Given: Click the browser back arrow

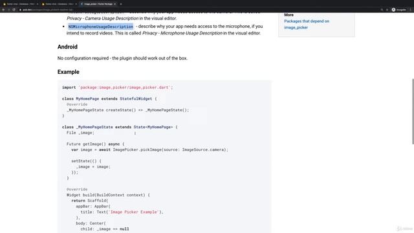Looking at the screenshot, I should 3,10.
